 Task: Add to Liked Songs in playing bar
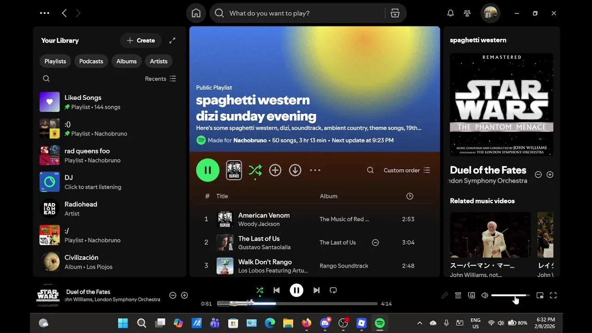pyautogui.click(x=184, y=295)
